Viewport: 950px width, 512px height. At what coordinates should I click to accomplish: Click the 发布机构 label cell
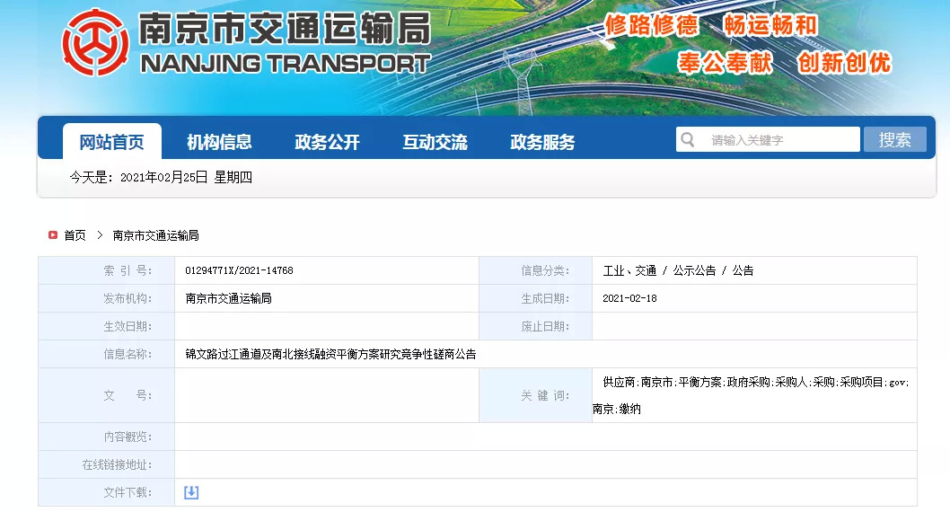click(107, 298)
